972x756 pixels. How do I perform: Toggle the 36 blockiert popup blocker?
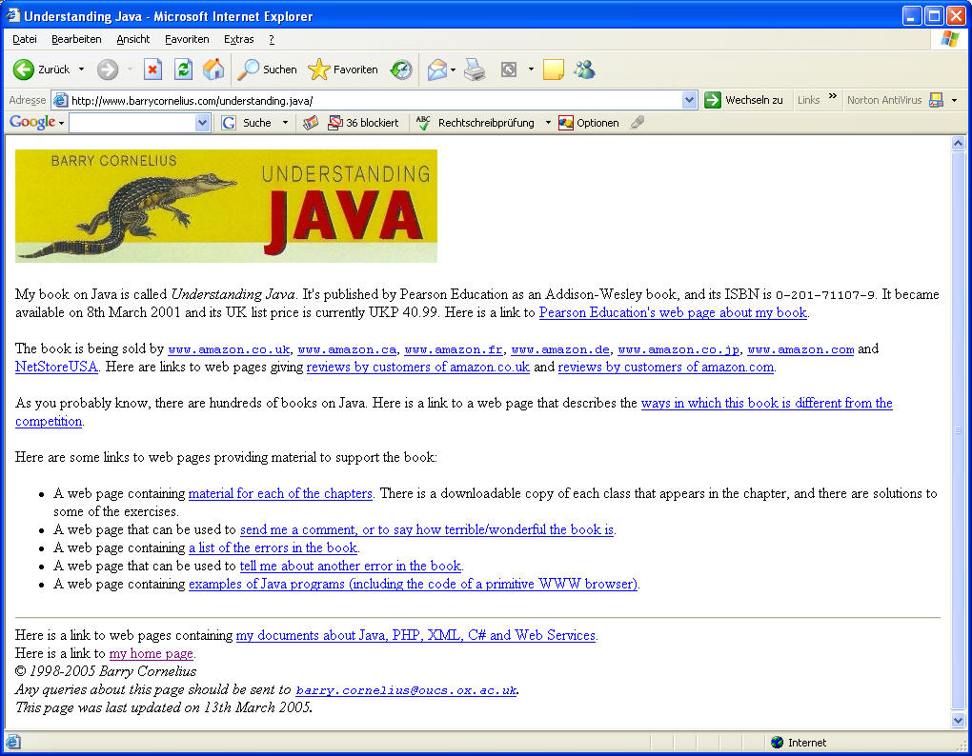click(363, 123)
